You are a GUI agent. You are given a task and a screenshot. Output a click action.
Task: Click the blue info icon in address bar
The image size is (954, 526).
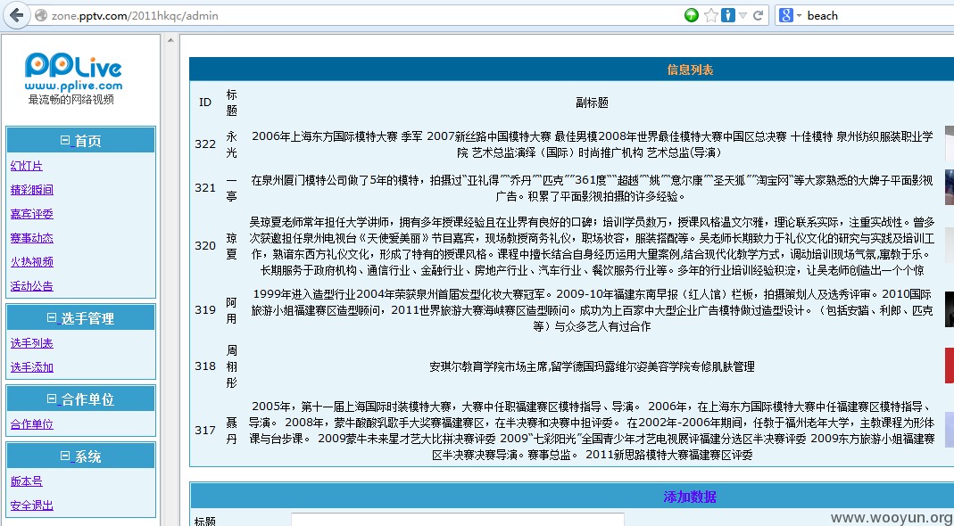coord(727,16)
